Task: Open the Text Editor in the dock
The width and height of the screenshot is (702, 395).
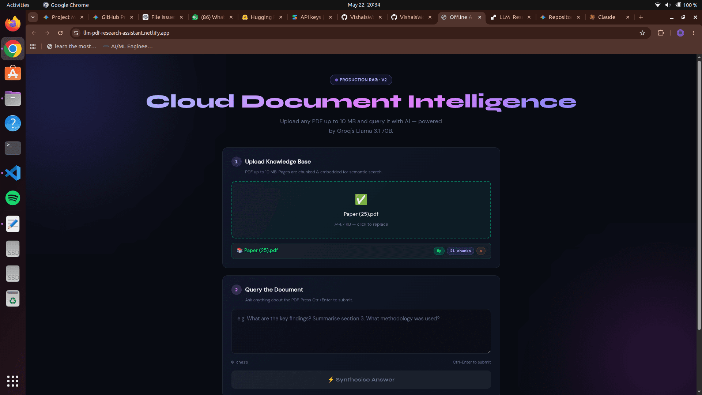Action: [13, 224]
